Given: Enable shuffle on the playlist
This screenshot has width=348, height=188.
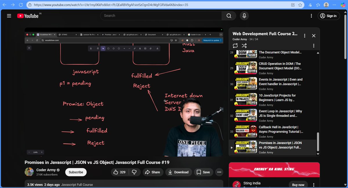Looking at the screenshot, I should point(244,45).
